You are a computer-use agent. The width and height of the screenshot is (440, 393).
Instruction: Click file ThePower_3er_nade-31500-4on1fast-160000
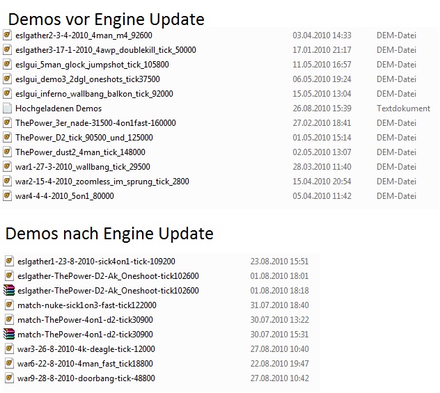(x=95, y=123)
